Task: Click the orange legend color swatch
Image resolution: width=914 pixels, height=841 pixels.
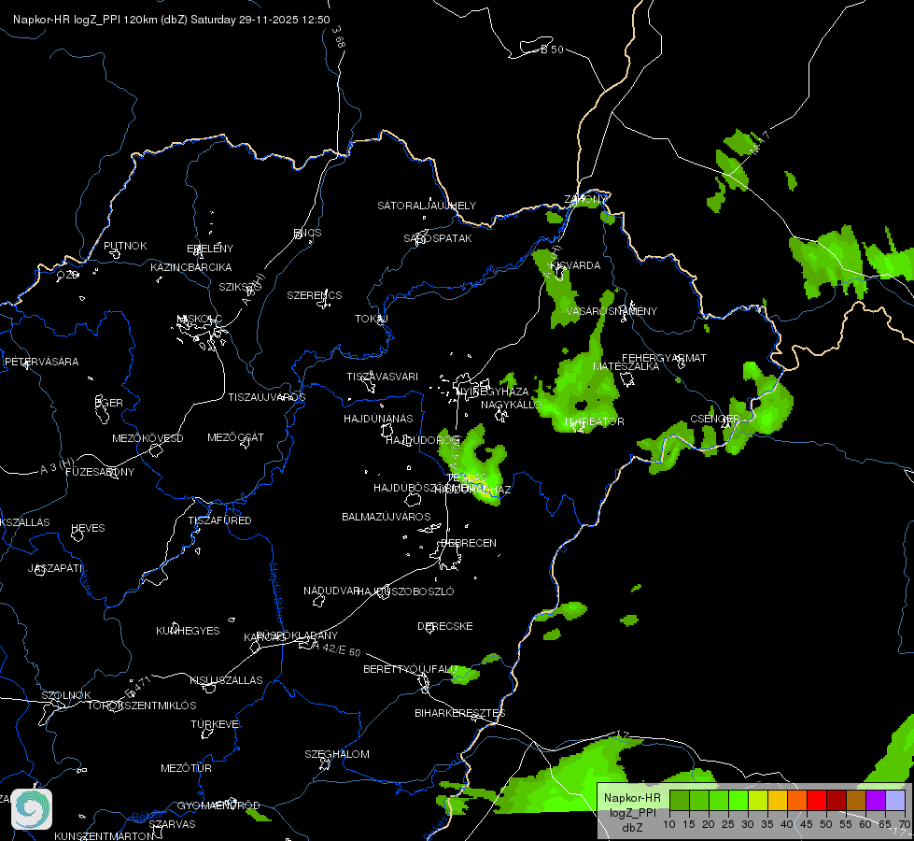Action: (797, 800)
